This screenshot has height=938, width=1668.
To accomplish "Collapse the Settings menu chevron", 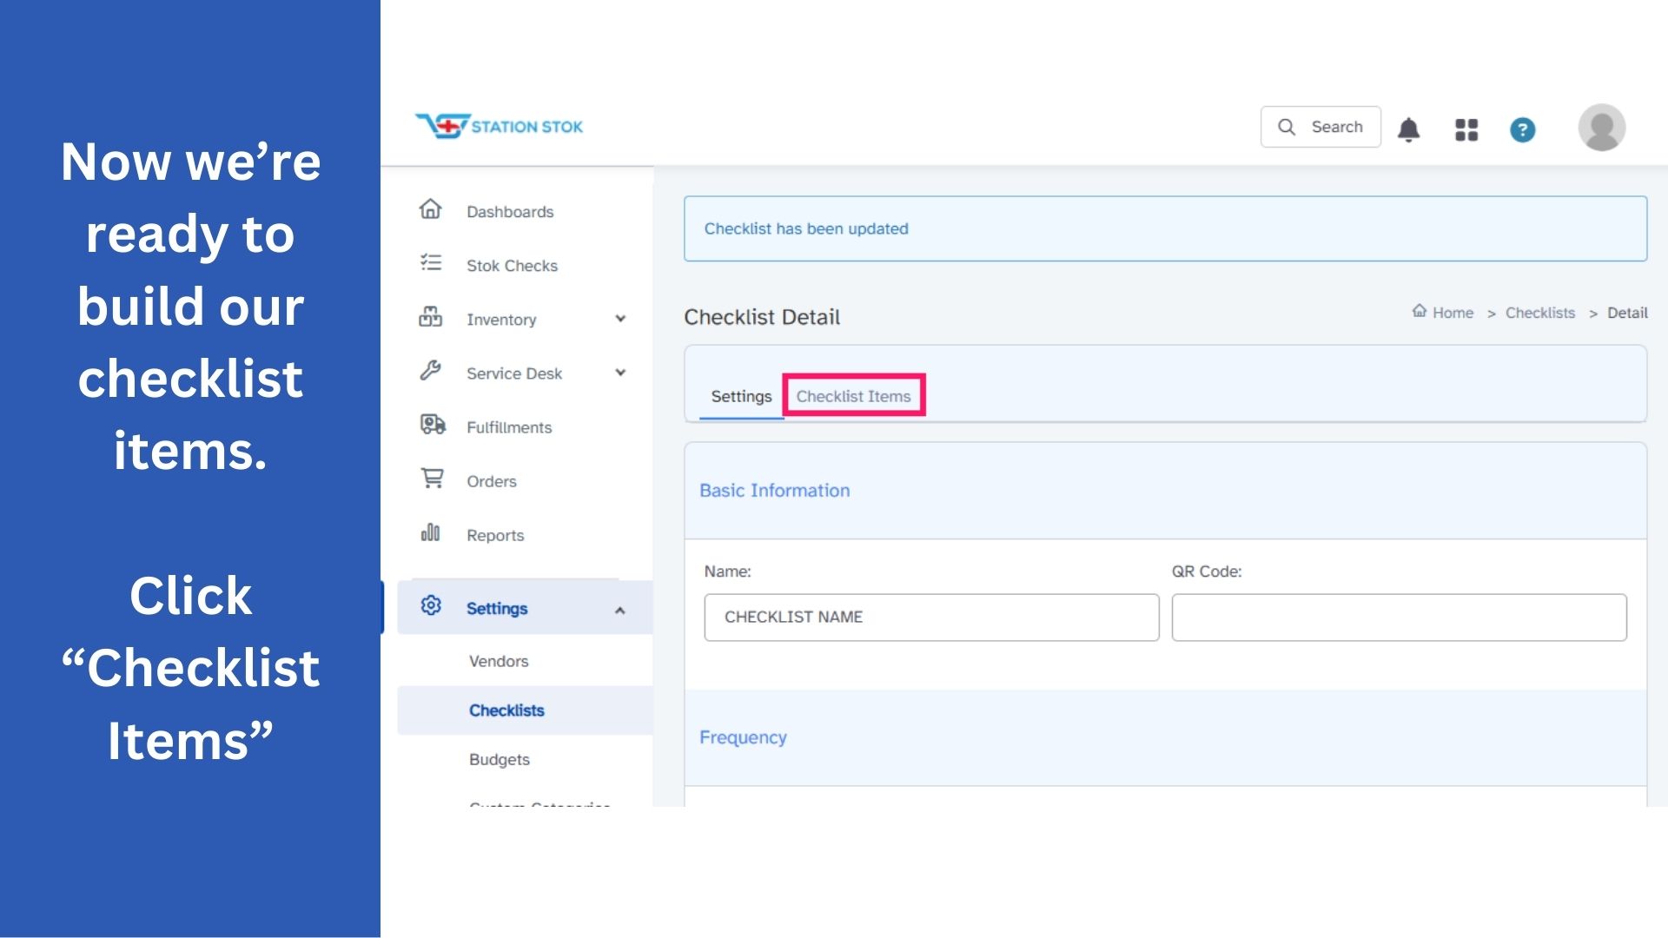I will 619,611.
